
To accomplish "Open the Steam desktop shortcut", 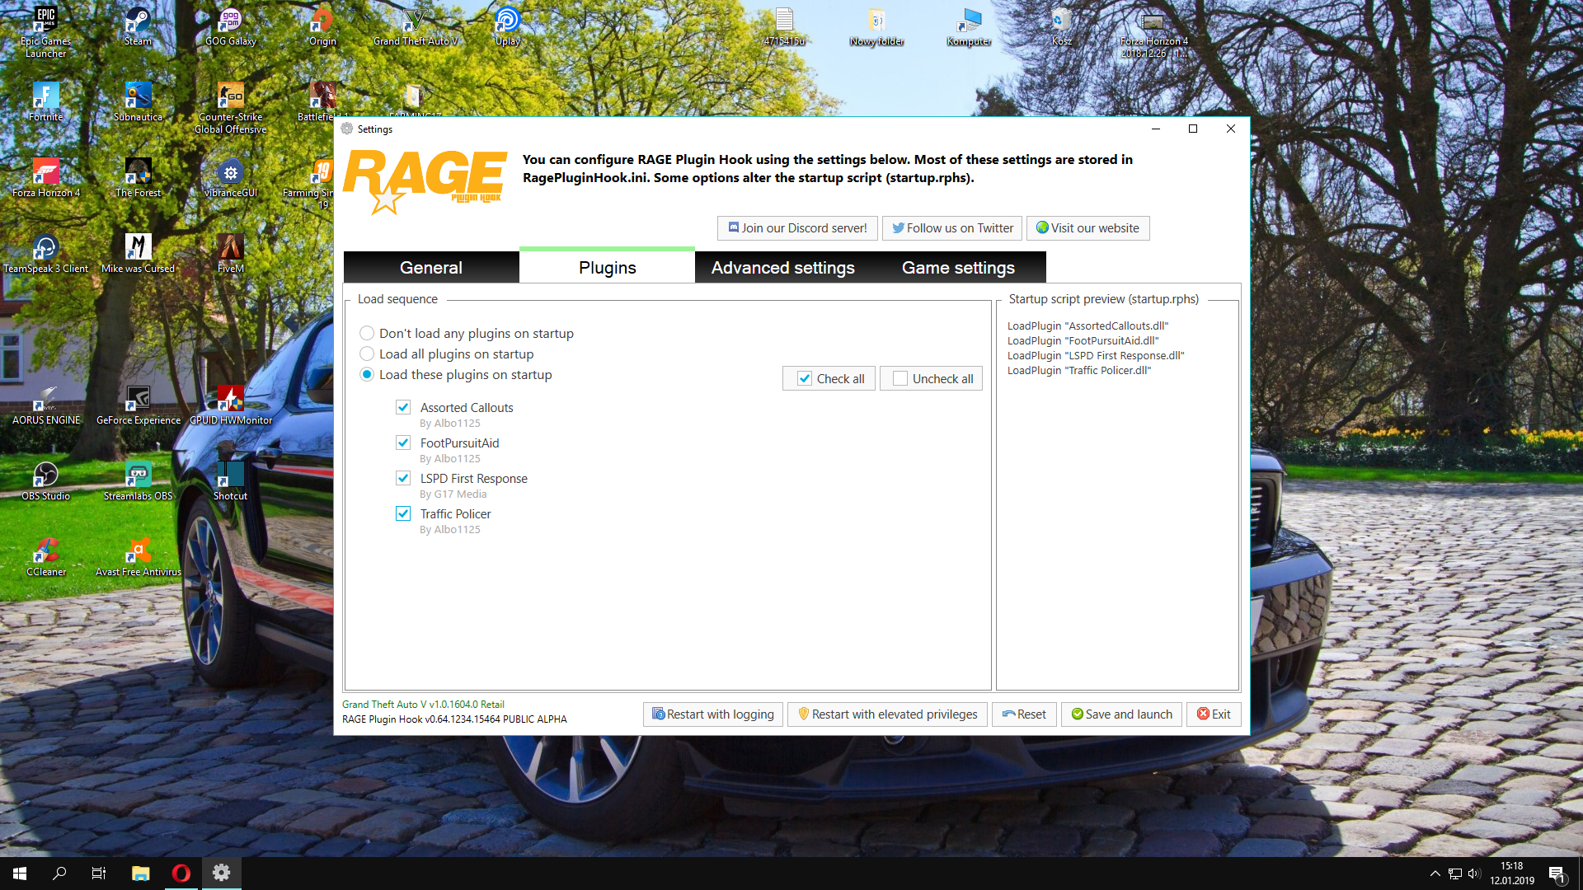I will coord(138,25).
